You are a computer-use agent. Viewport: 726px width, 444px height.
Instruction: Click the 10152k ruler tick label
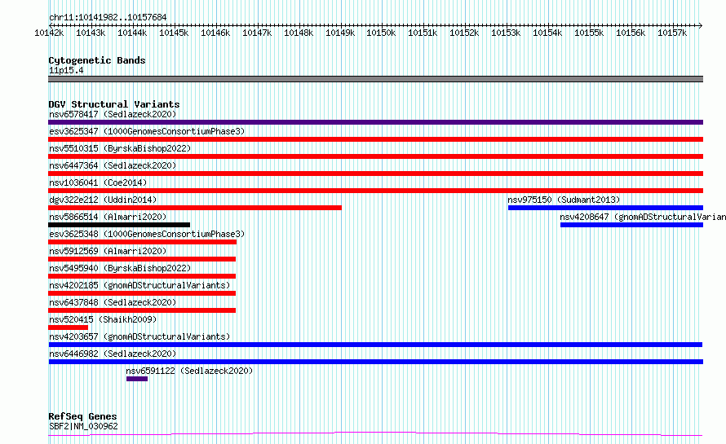464,33
